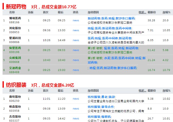Open news link for 星湖科技
173x122 pixels.
pos(76,40)
